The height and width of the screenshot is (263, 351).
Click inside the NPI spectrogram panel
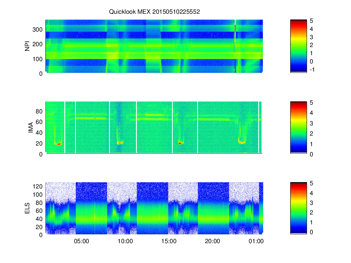tap(154, 46)
